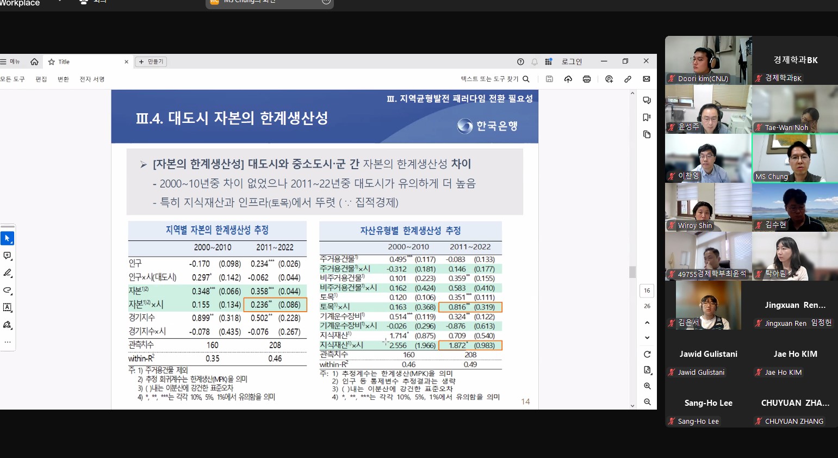The height and width of the screenshot is (458, 838).
Task: Select the sign fountain pen tool
Action: 8,325
